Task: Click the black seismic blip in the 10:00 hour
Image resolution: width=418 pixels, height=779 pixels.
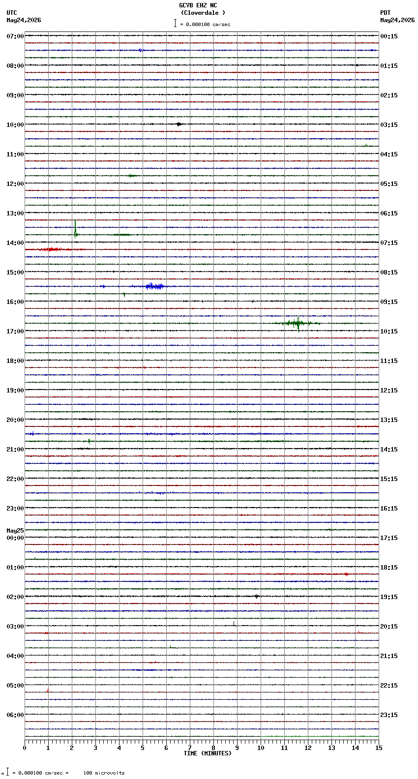Action: [179, 124]
